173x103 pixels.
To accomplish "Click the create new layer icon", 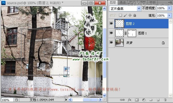I will click(158, 100).
